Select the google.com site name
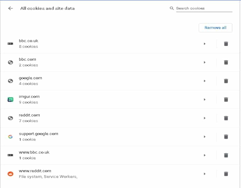The width and height of the screenshot is (241, 188). point(30,78)
